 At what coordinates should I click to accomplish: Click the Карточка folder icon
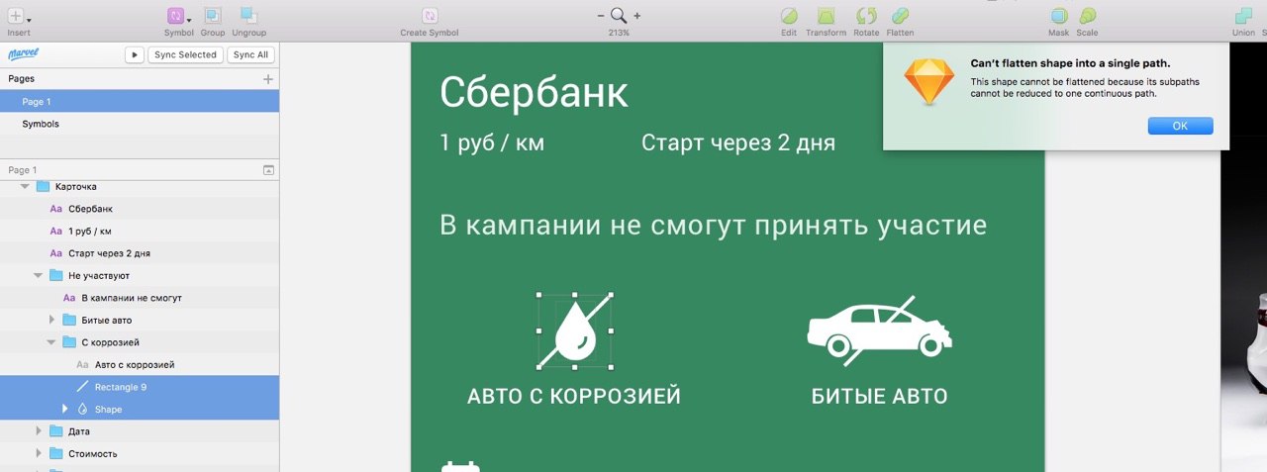tap(43, 186)
